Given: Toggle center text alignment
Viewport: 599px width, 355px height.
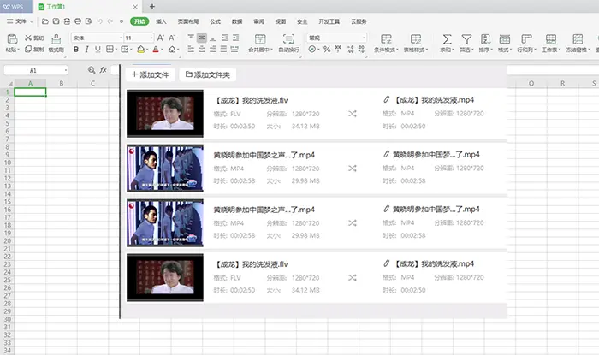Looking at the screenshot, I should (202, 50).
